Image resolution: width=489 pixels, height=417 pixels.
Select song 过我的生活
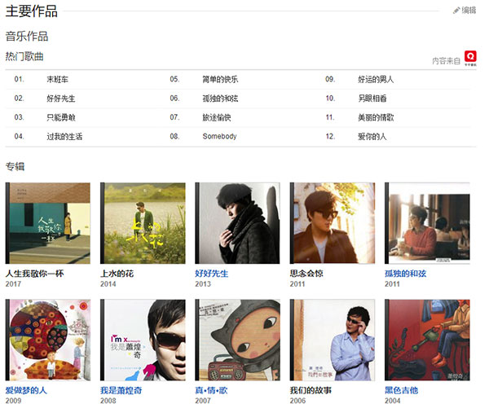(64, 137)
